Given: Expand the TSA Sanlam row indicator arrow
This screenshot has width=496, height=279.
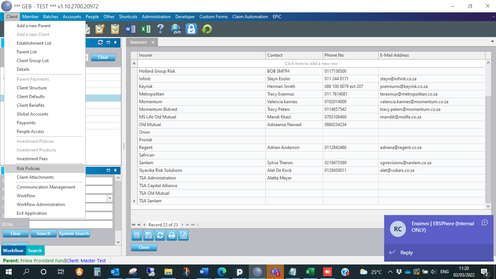Looking at the screenshot, I should [134, 201].
